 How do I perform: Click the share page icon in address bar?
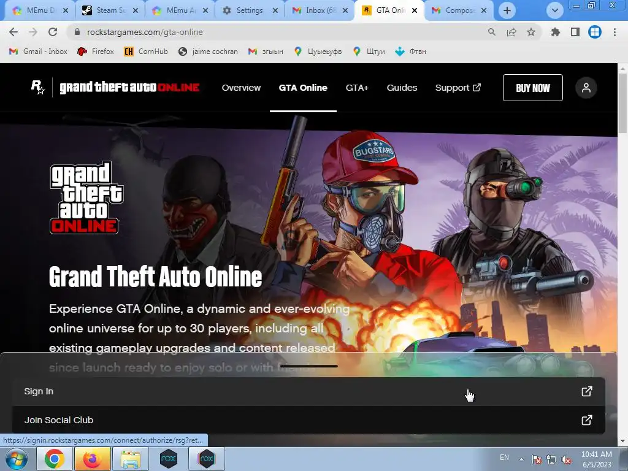(x=511, y=32)
